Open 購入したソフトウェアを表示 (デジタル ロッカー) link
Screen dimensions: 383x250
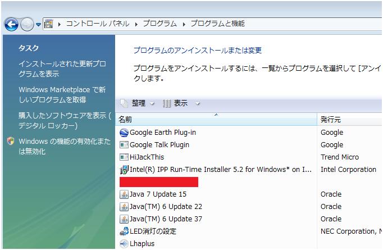(65, 120)
